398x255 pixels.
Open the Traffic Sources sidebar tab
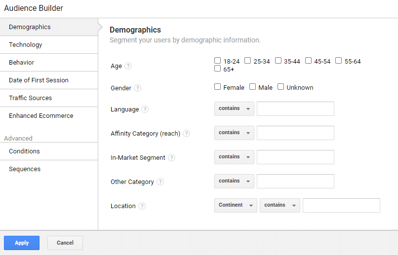(x=49, y=98)
